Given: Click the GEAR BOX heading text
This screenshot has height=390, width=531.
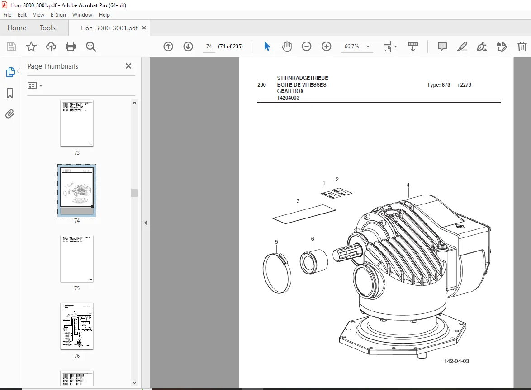Looking at the screenshot, I should [x=290, y=91].
